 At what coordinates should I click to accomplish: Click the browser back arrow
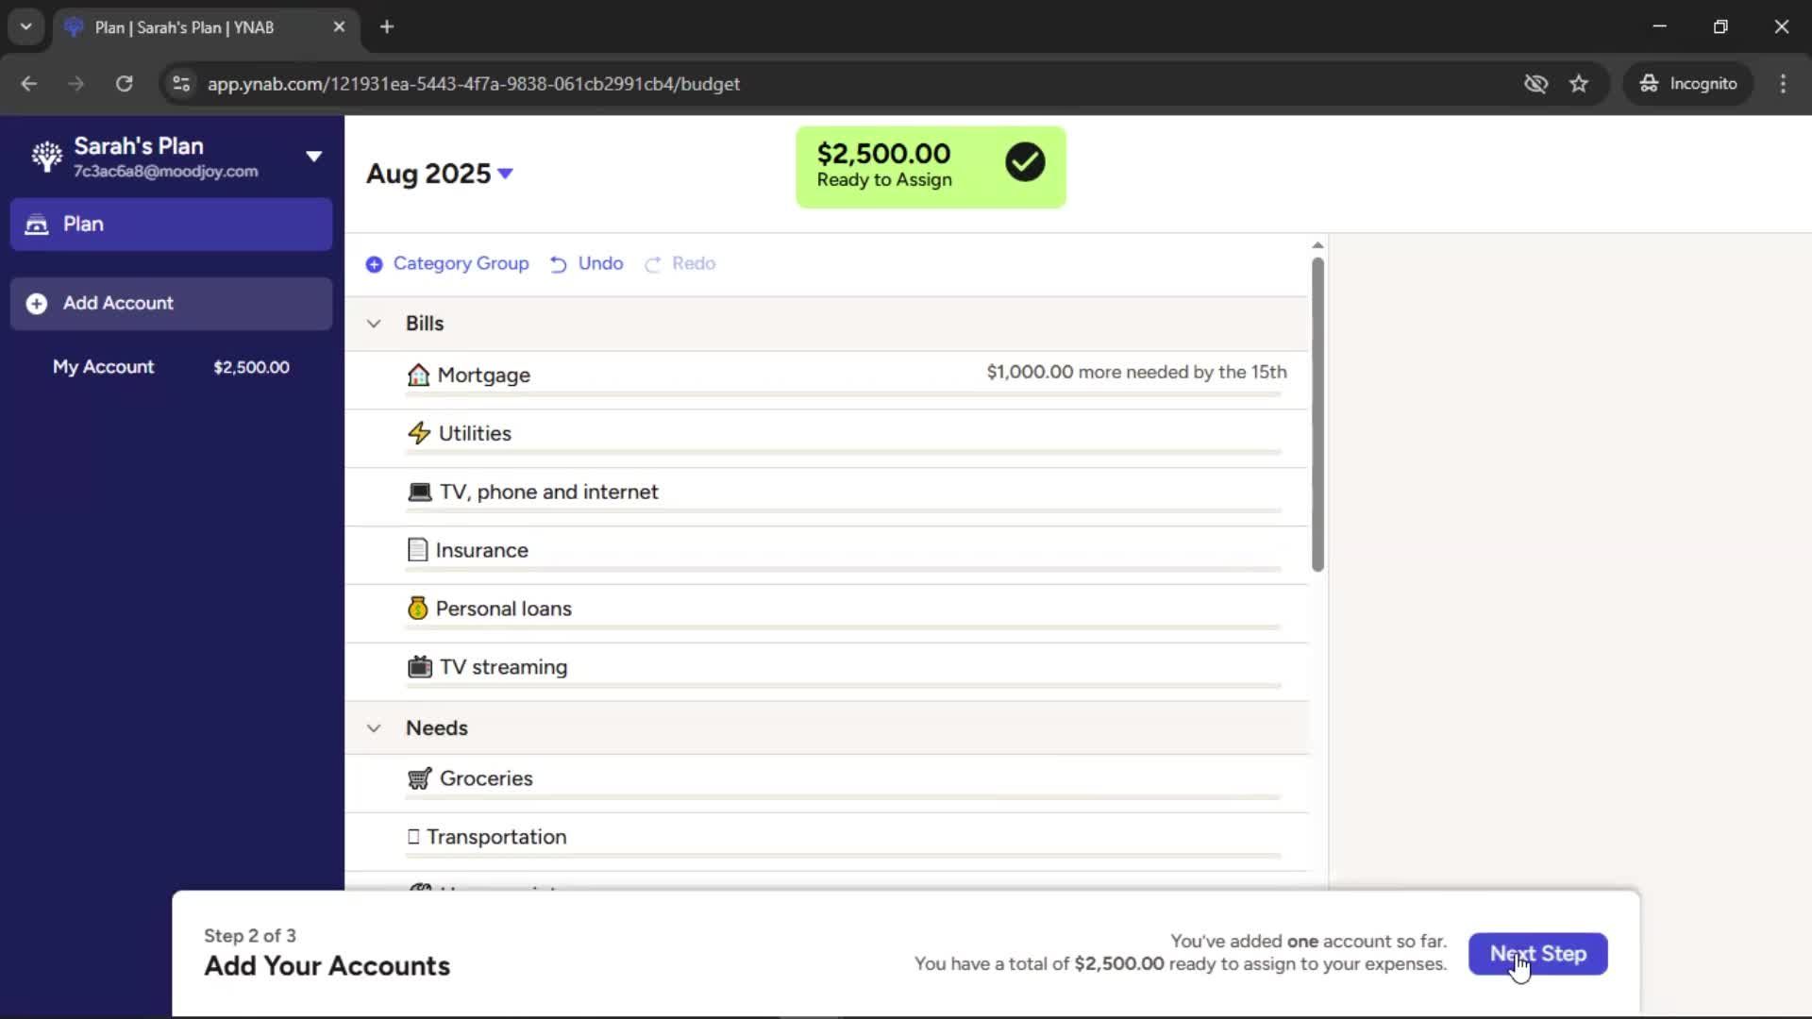click(x=29, y=84)
